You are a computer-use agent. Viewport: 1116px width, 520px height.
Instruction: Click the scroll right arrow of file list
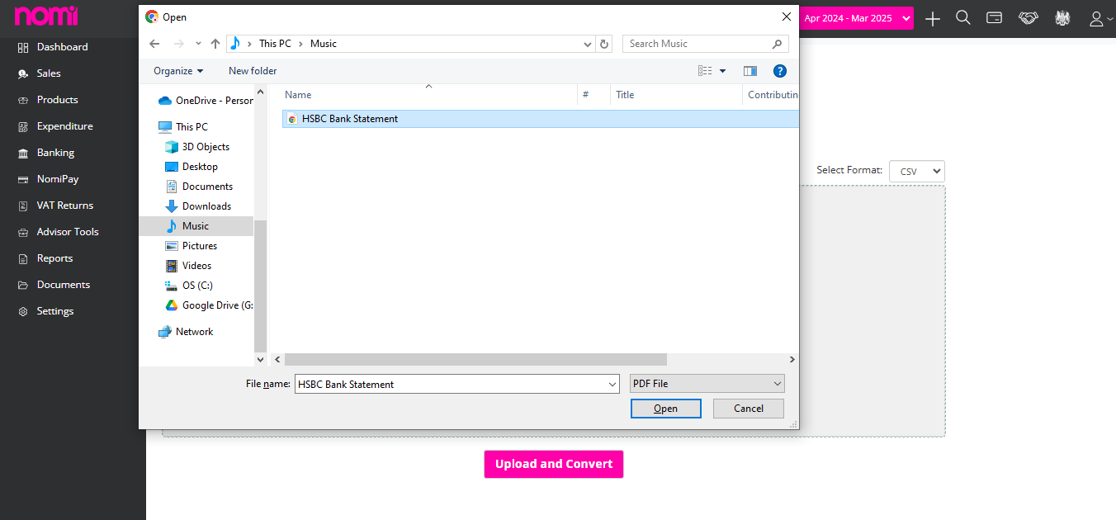(792, 360)
